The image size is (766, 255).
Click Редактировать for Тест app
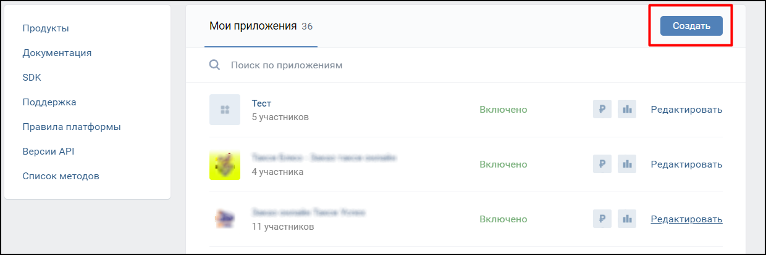pyautogui.click(x=686, y=110)
